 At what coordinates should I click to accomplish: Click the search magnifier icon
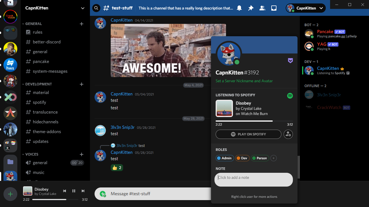pyautogui.click(x=96, y=8)
